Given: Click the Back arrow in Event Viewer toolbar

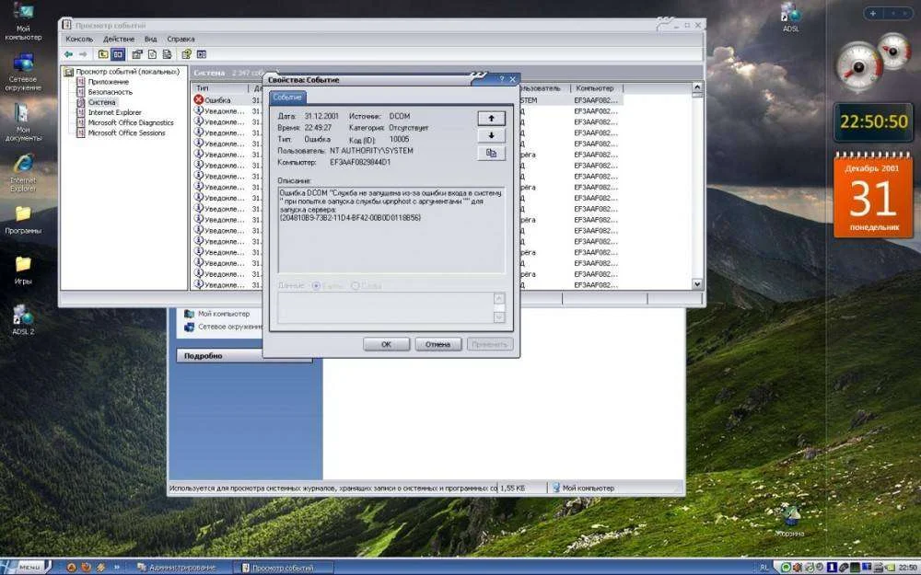Looking at the screenshot, I should pos(69,54).
